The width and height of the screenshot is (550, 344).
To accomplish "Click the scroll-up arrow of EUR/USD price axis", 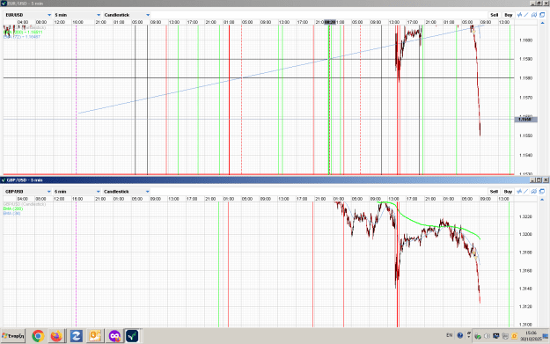I will [542, 23].
